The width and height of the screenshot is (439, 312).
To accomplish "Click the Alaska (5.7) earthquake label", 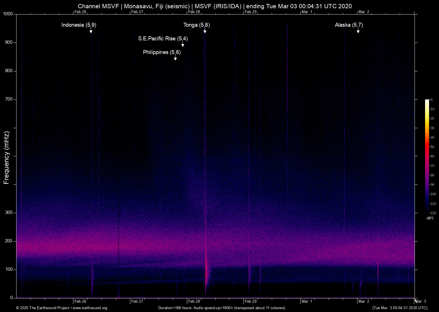I will 349,25.
